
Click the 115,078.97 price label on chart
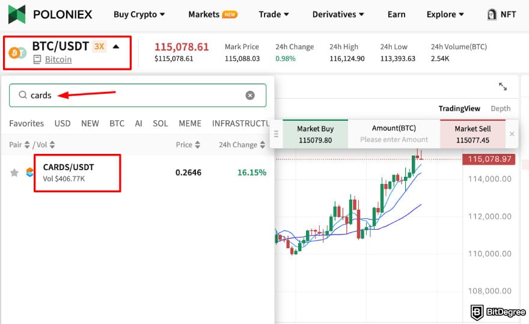click(489, 159)
